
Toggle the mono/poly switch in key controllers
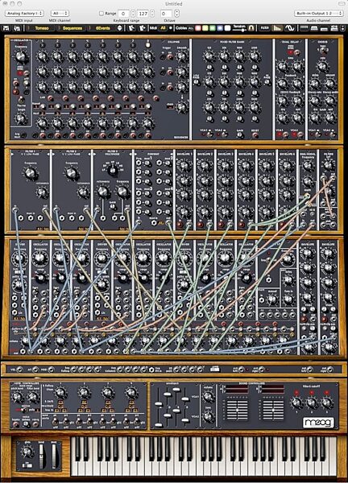point(27,408)
